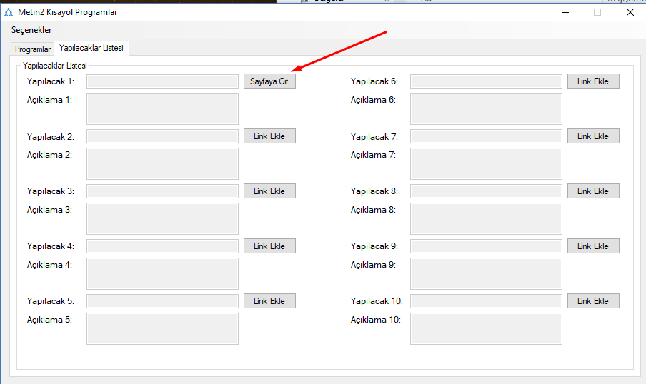
Task: Minimize the Metin2 Kısayol Programlar window
Action: click(565, 12)
